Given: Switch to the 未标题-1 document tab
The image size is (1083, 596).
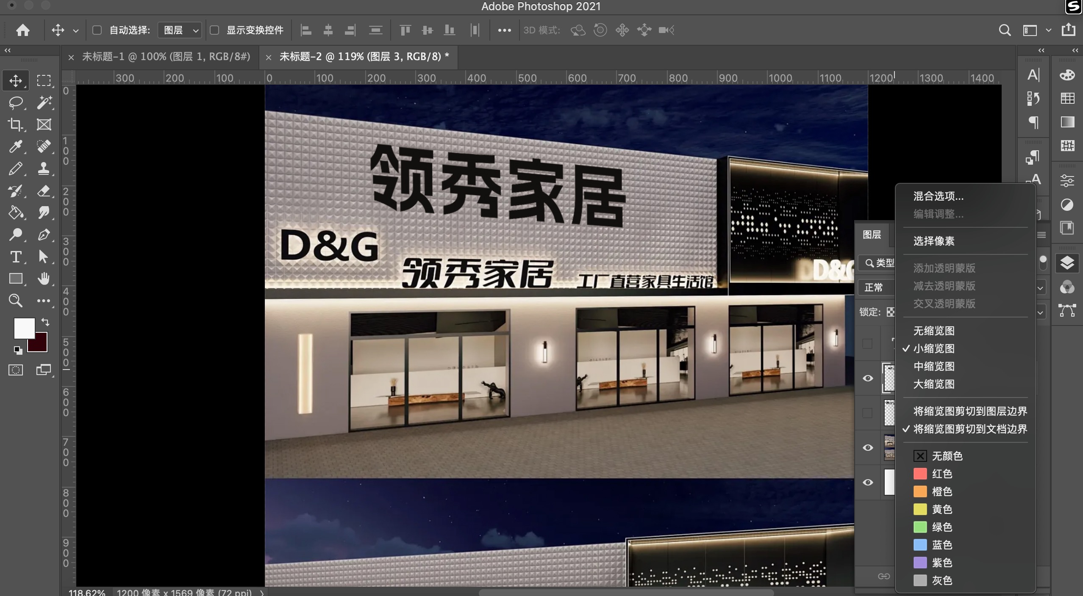Looking at the screenshot, I should [166, 57].
